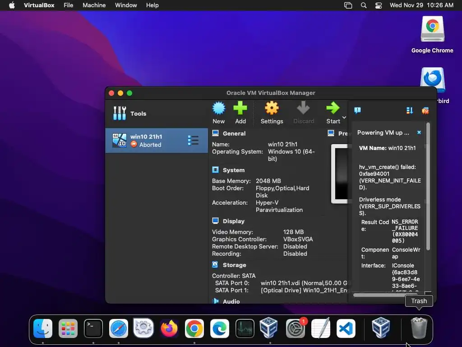Viewport: 462px width, 347px height.
Task: Click the Spotlight search icon in menu bar
Action: (x=364, y=5)
